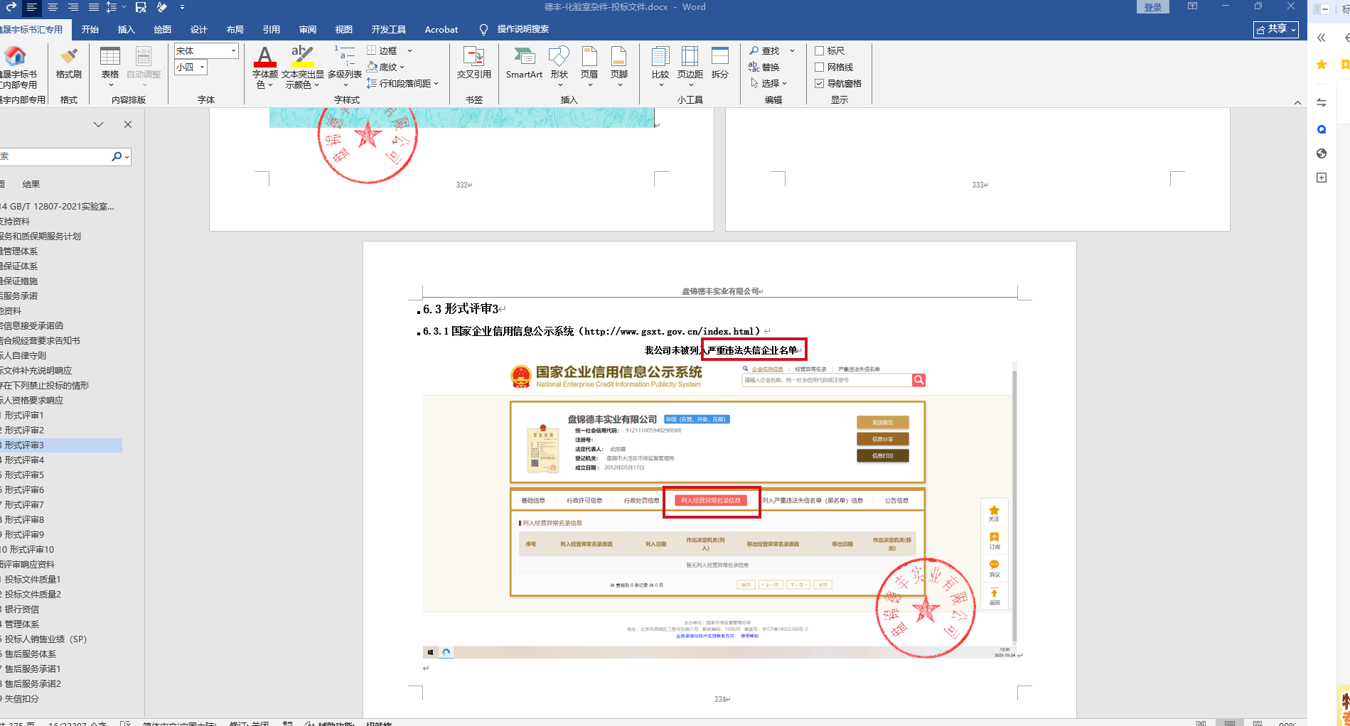
Task: Go to heading 形式评审1 in navigation
Action: tap(24, 416)
